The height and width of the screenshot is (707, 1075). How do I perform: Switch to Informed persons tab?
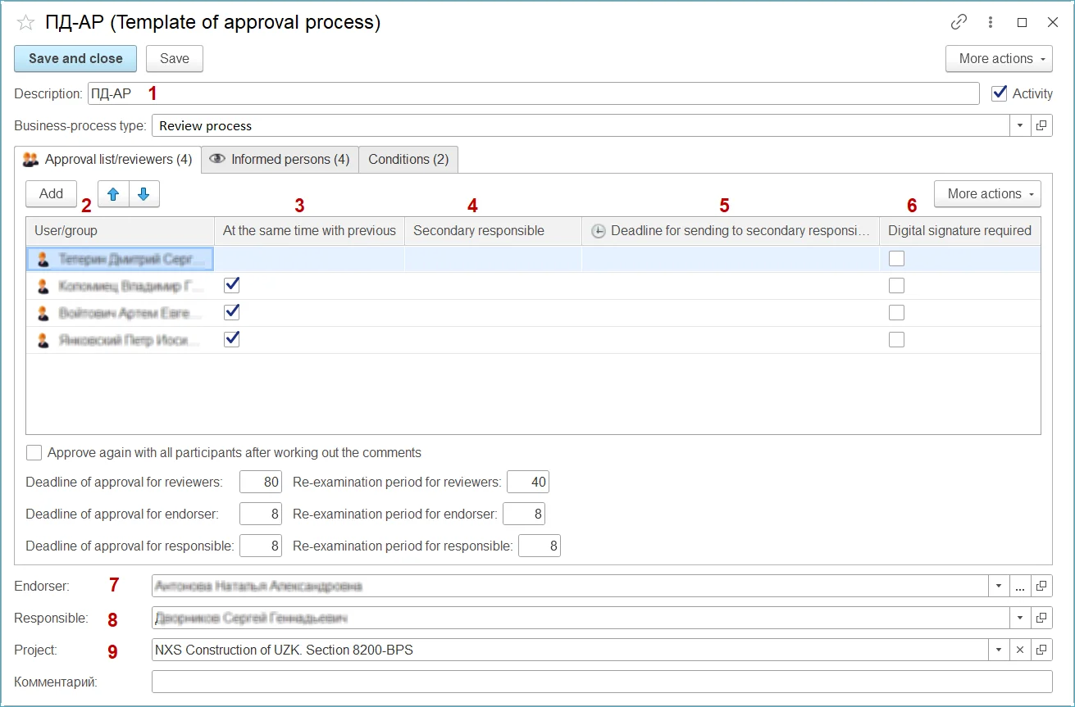point(280,159)
